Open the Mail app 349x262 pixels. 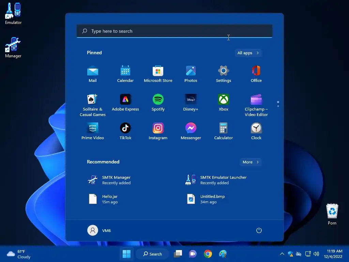pos(93,74)
